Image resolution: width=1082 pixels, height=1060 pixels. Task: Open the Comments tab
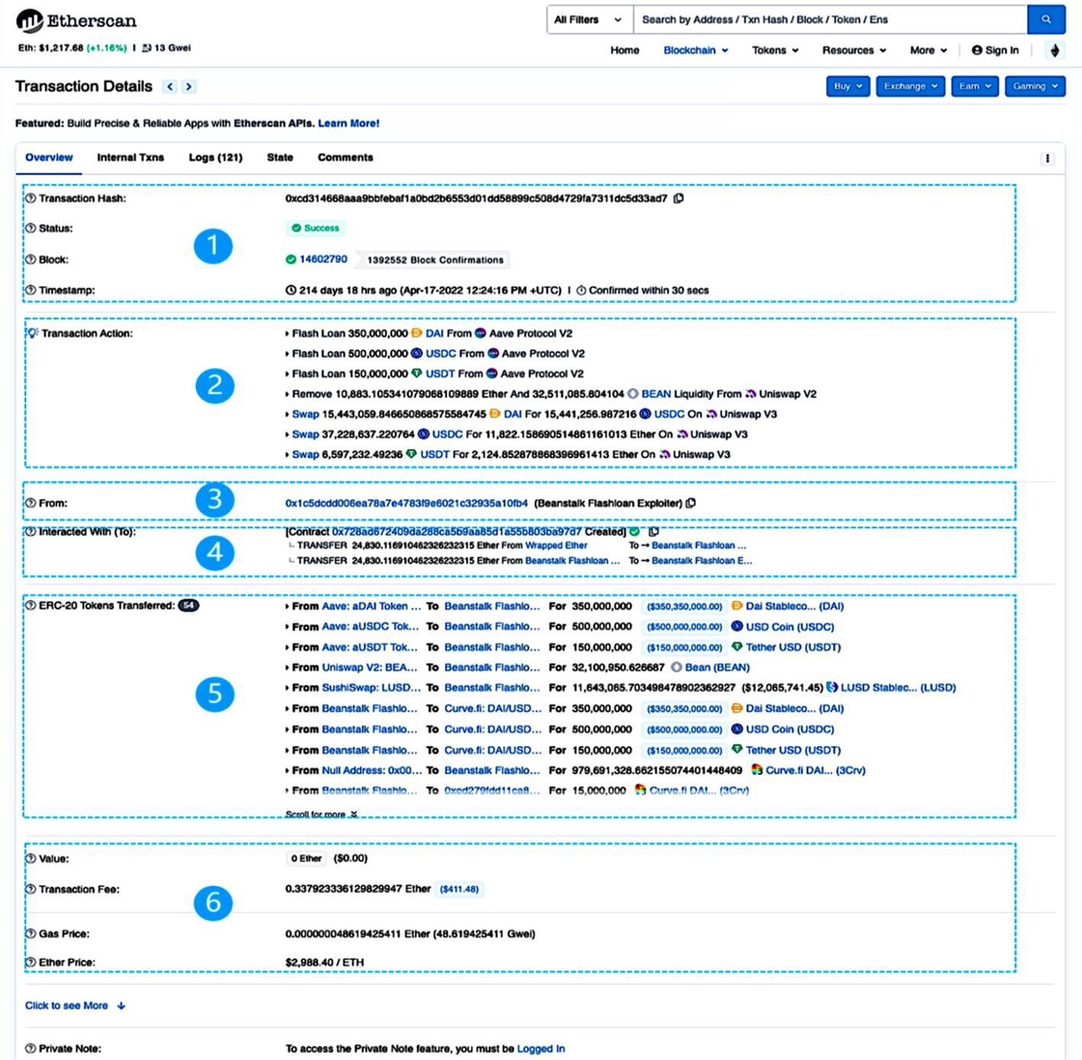point(345,157)
